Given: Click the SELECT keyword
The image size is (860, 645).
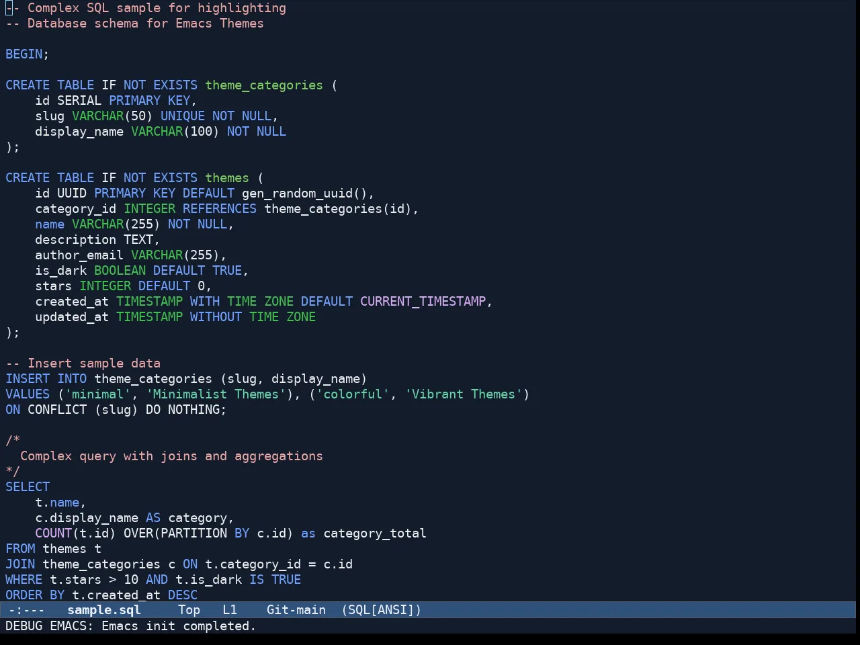Looking at the screenshot, I should point(28,487).
